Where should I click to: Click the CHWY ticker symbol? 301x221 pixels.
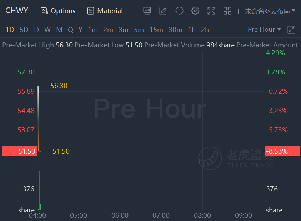pos(17,11)
